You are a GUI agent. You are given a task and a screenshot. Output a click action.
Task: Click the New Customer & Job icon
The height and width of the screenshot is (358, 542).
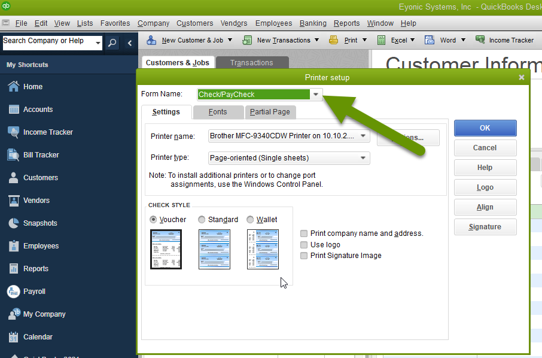pyautogui.click(x=151, y=40)
